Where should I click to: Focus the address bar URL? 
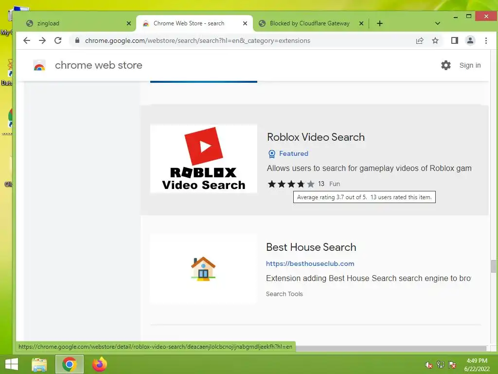pos(197,41)
